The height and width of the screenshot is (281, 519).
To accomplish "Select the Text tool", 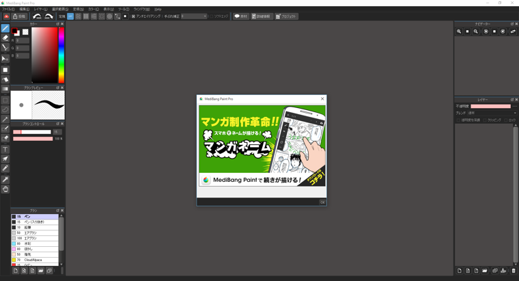I will pyautogui.click(x=5, y=150).
